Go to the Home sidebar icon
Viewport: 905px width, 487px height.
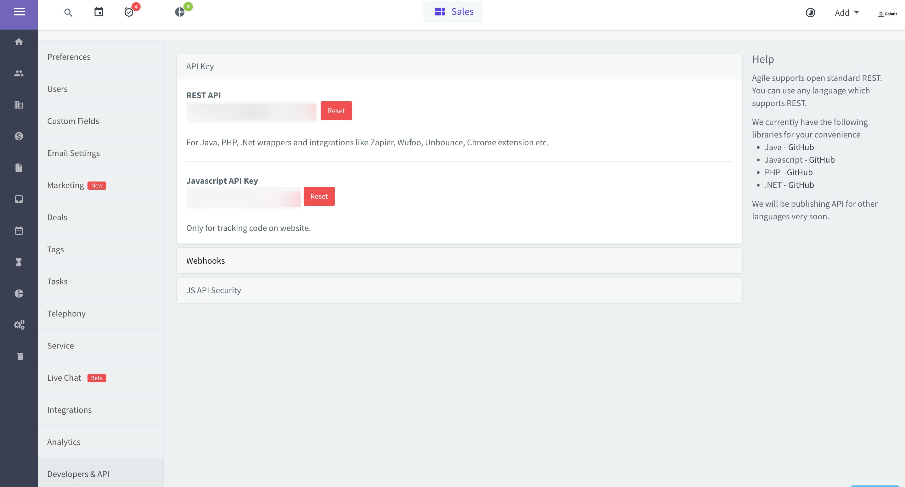pyautogui.click(x=19, y=42)
